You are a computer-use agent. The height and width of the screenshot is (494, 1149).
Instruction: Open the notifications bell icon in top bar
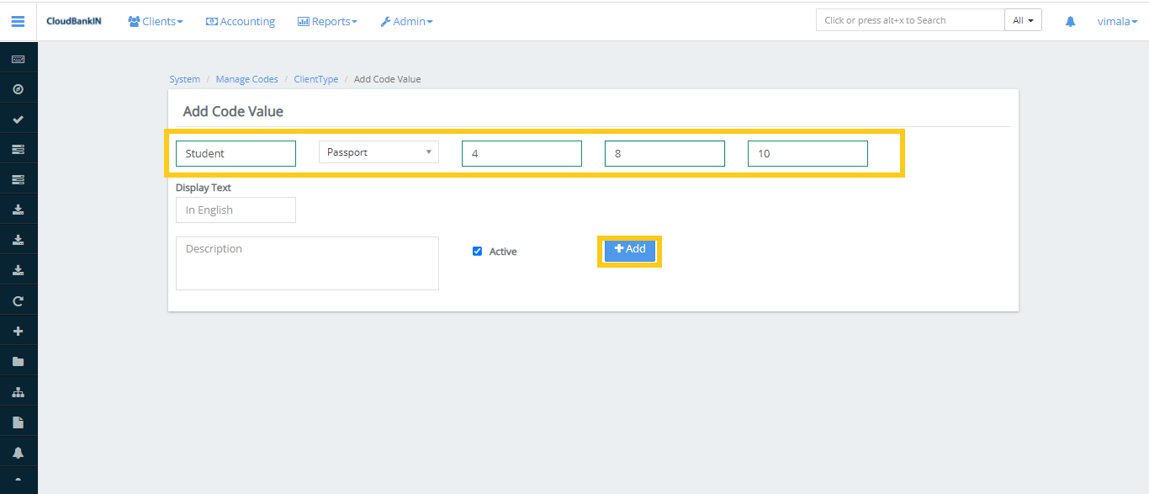click(x=1070, y=20)
